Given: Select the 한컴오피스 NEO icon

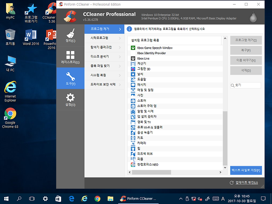Looking at the screenshot, I should (x=133, y=164).
